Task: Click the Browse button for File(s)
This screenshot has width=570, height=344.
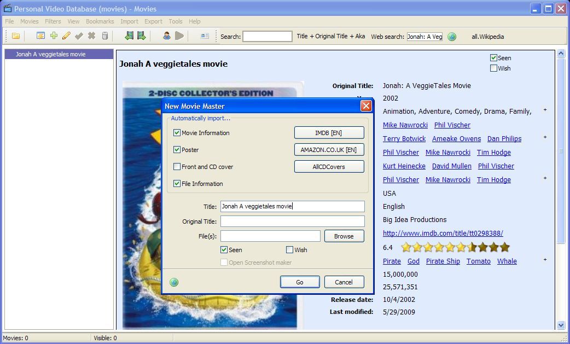Action: (x=344, y=236)
